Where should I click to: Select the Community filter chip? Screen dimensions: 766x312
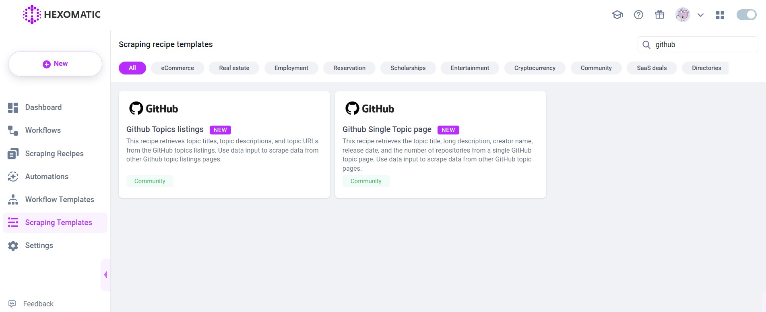tap(596, 68)
